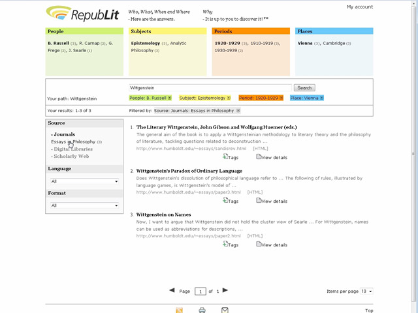Image resolution: width=418 pixels, height=313 pixels.
Task: Click the printer icon in footer
Action: point(202,310)
